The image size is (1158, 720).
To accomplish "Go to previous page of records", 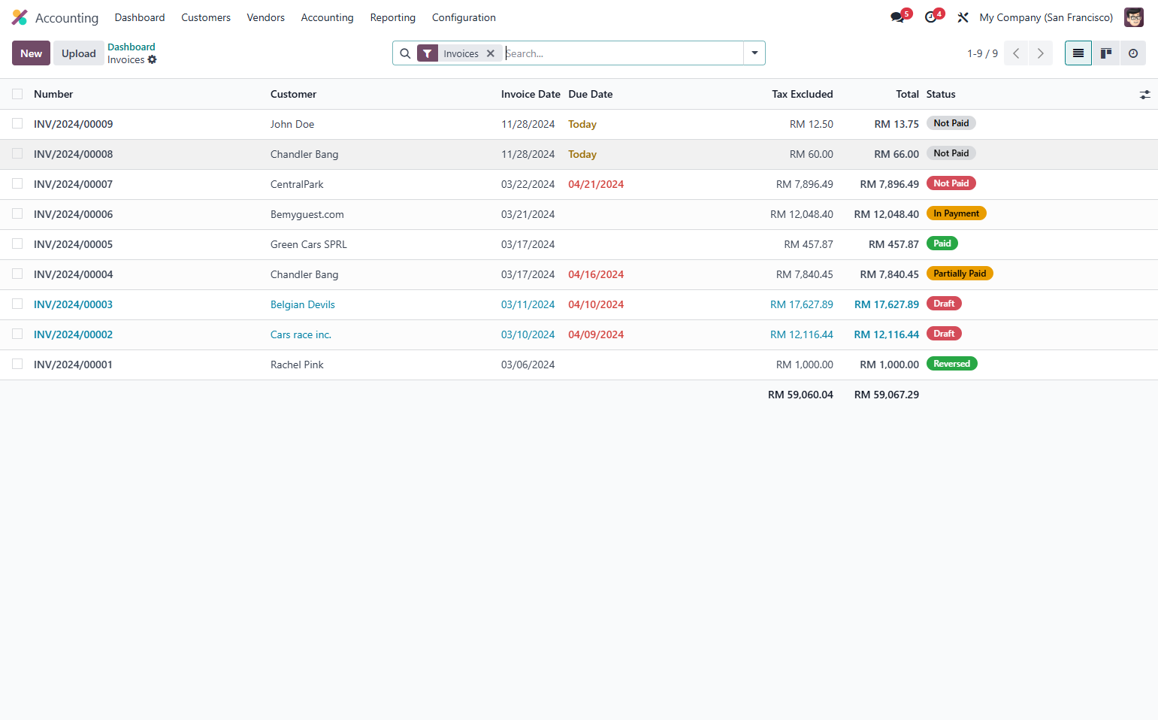I will pos(1016,53).
